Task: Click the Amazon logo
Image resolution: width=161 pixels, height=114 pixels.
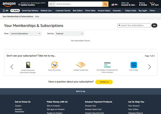Action: click(x=9, y=4)
